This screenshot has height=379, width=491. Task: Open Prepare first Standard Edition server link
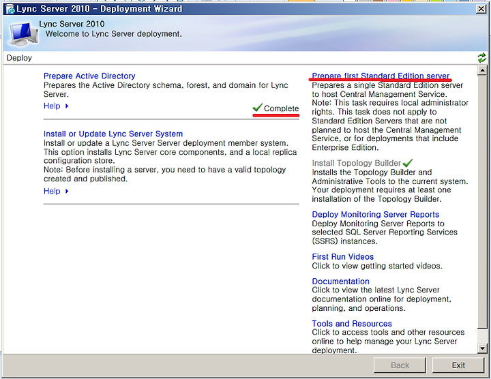381,76
